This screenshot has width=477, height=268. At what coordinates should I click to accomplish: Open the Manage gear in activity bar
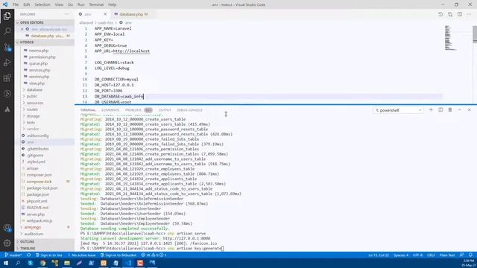click(x=7, y=243)
